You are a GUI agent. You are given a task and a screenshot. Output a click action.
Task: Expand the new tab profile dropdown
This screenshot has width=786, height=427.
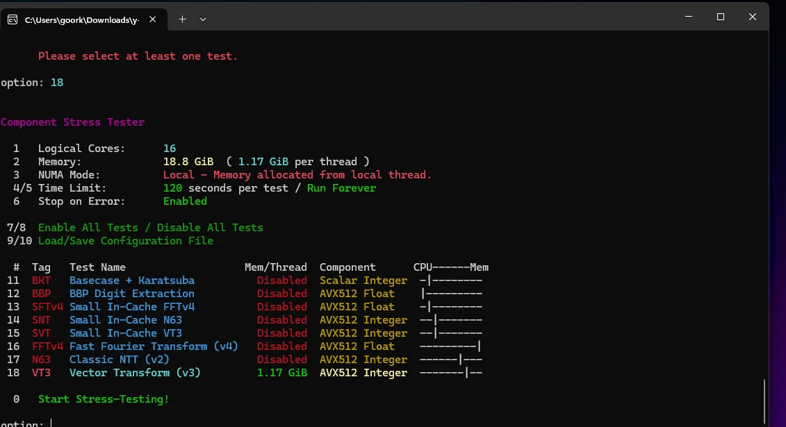(x=202, y=19)
